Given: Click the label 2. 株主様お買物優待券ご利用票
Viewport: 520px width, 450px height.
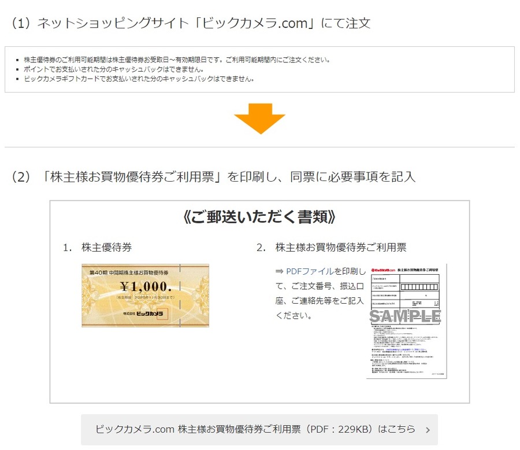Looking at the screenshot, I should tap(331, 248).
